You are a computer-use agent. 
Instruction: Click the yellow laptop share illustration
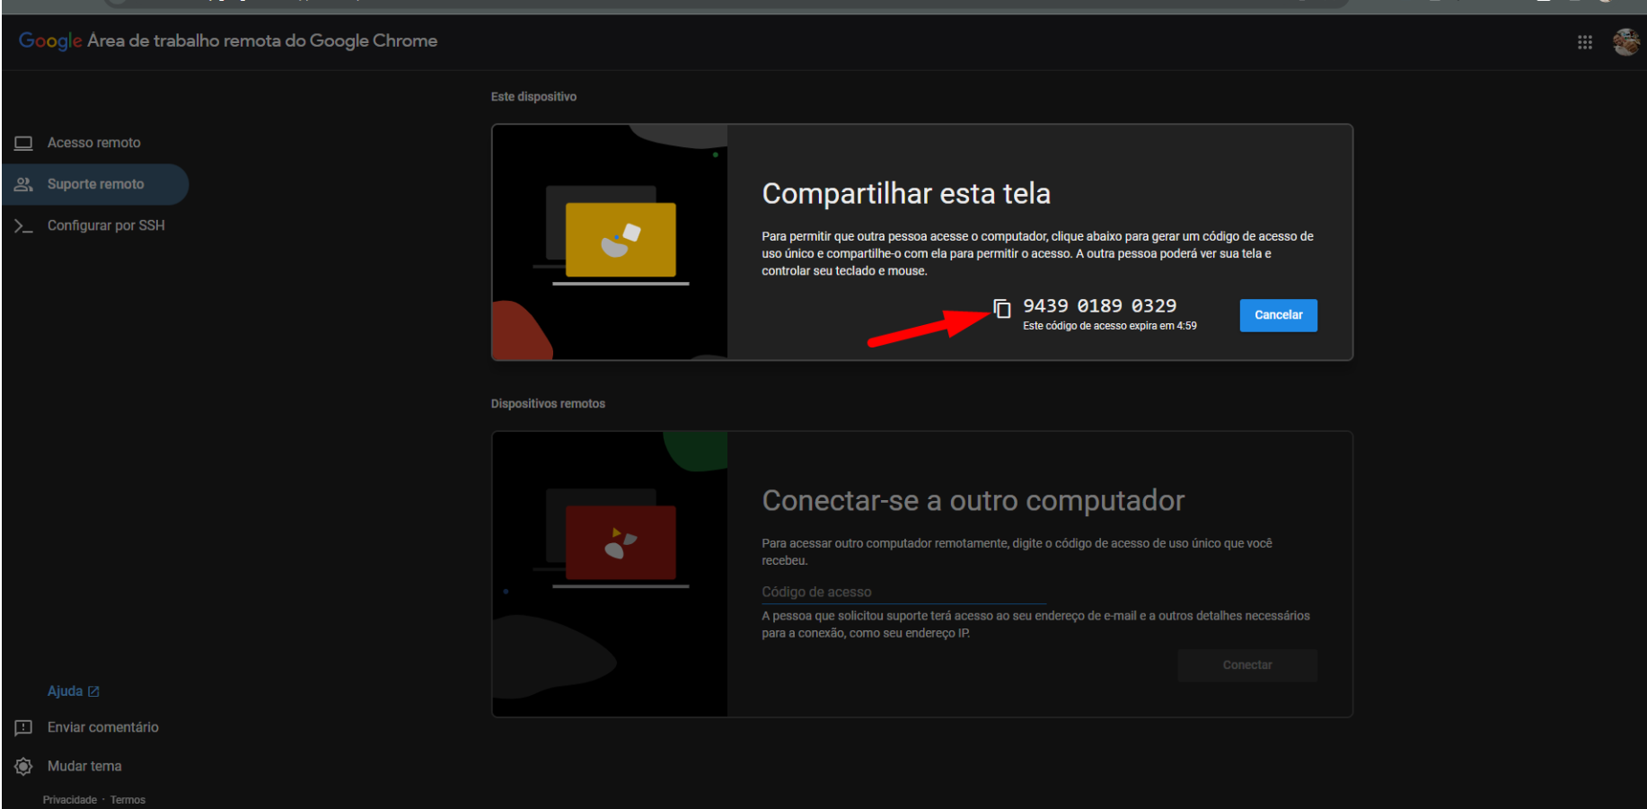620,240
